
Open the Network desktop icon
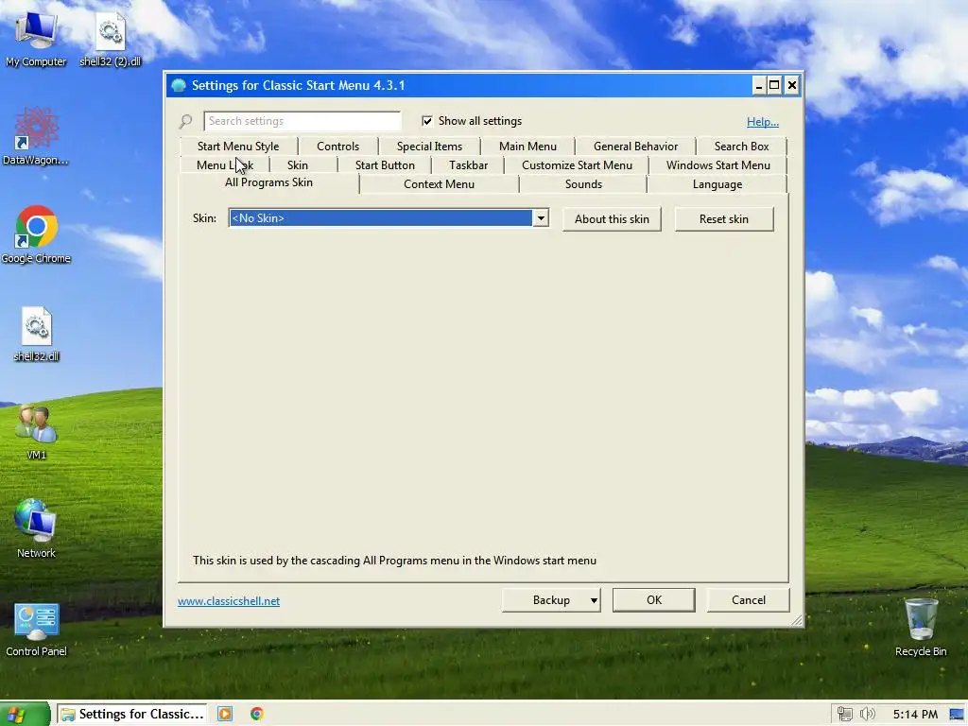pyautogui.click(x=36, y=529)
